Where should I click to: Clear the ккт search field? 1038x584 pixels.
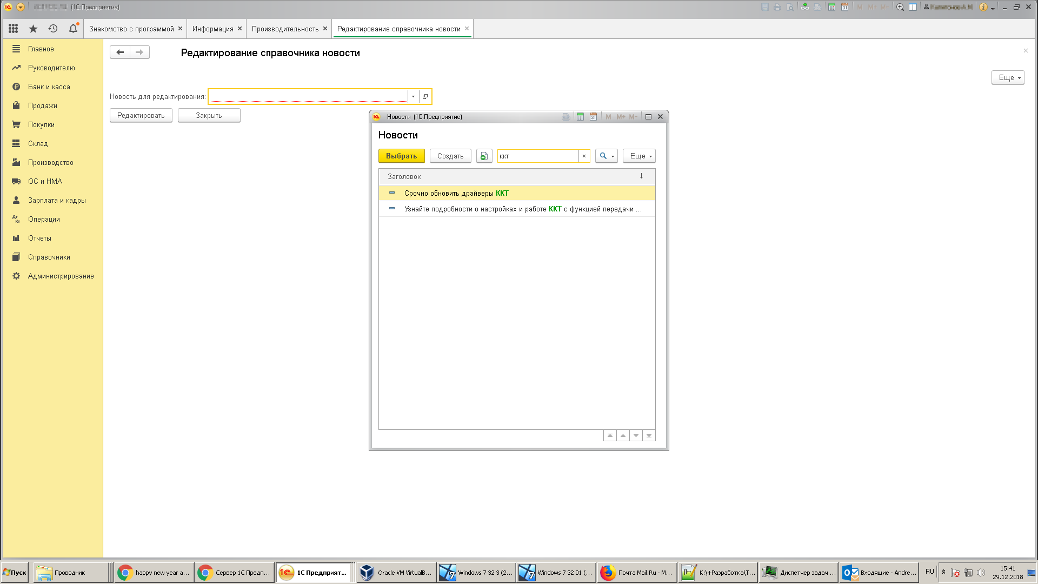point(584,156)
